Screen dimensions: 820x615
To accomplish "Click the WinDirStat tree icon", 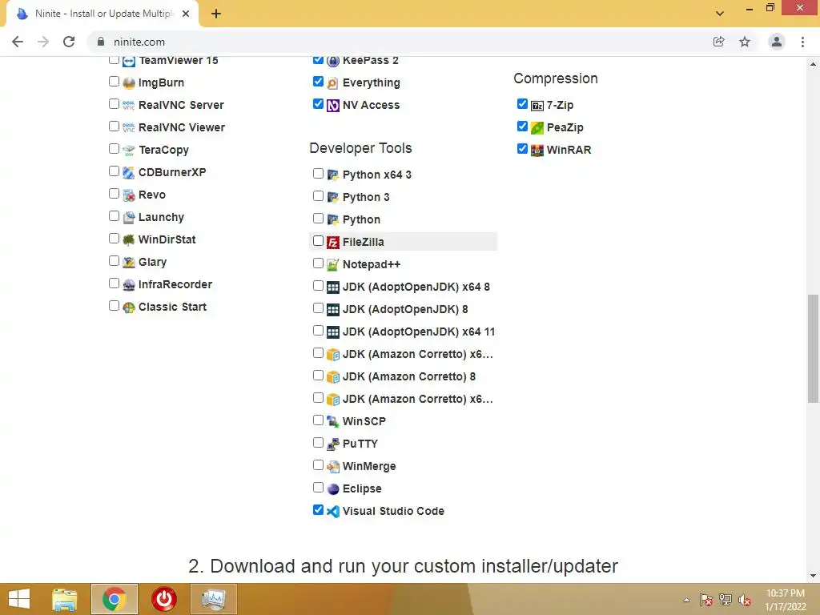I will tap(129, 240).
